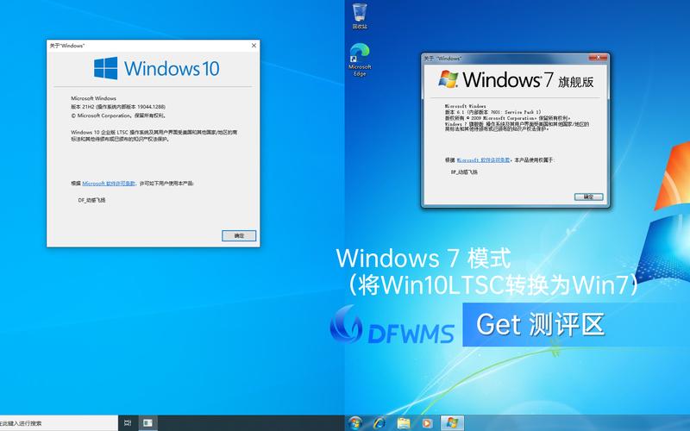
Task: Click the 版本 6.1 Service Pack 1 line
Action: coord(492,112)
